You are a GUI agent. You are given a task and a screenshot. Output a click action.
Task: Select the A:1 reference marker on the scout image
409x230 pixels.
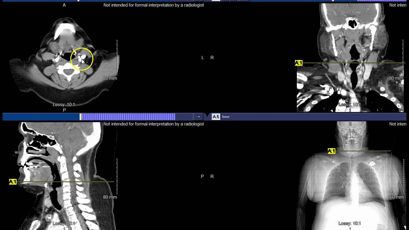331,151
